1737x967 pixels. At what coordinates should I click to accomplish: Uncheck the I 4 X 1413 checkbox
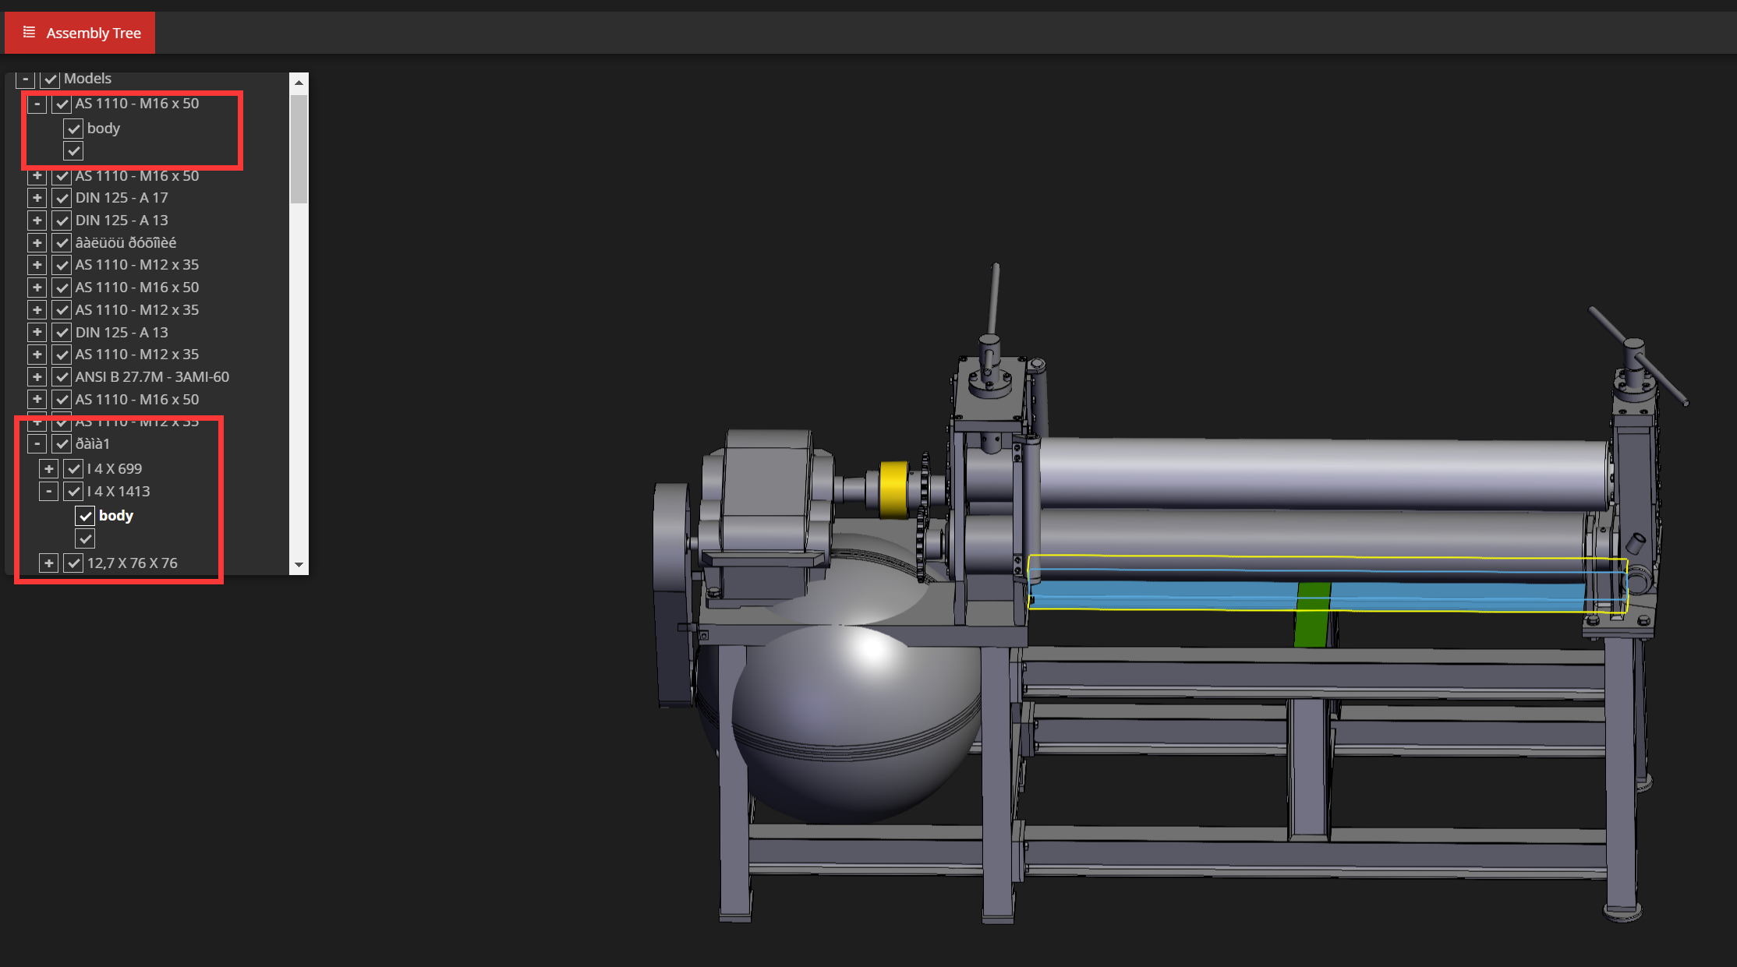pyautogui.click(x=73, y=491)
